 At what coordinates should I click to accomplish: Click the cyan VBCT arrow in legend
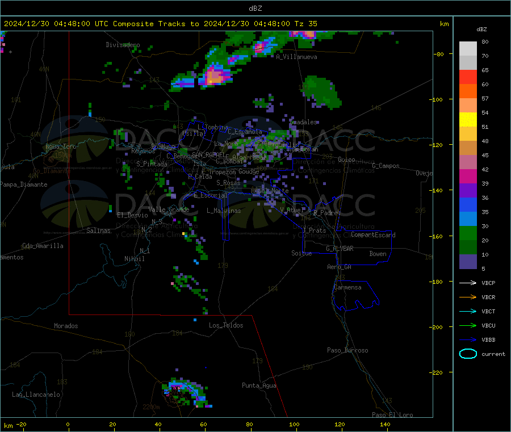[468, 311]
